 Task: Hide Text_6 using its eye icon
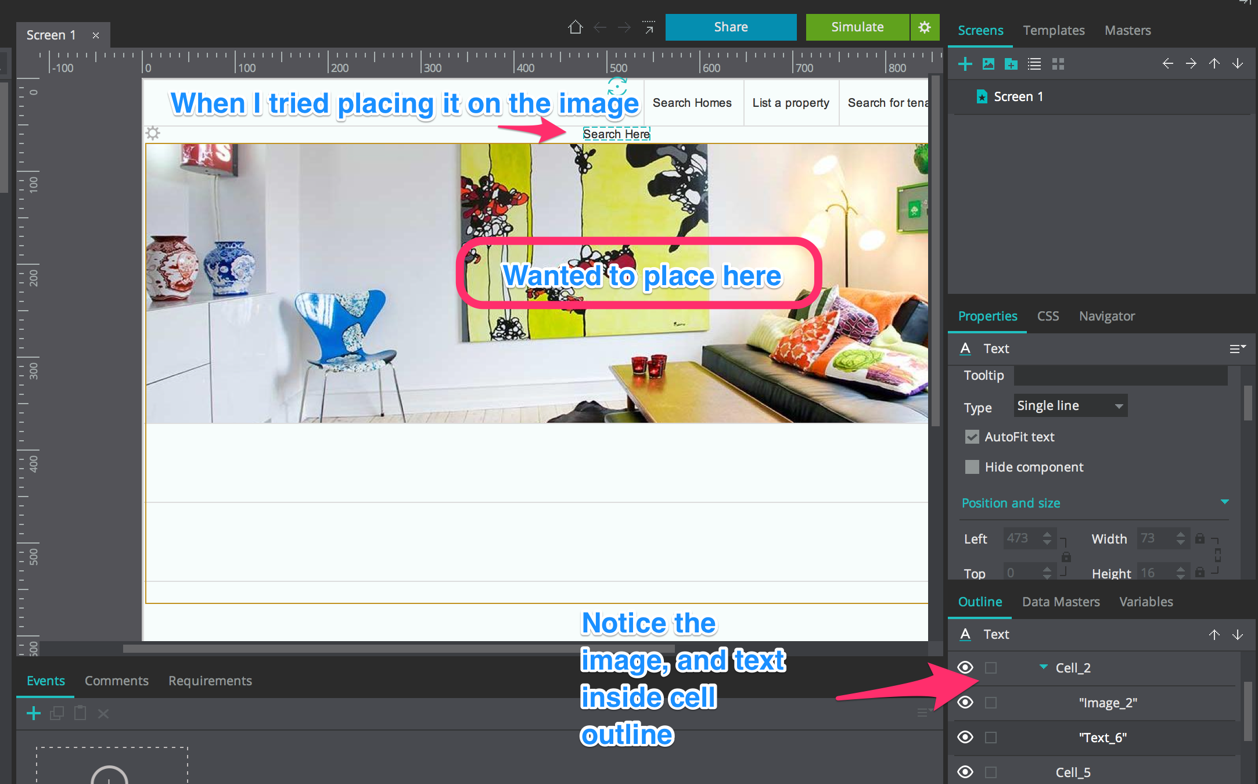click(x=965, y=738)
